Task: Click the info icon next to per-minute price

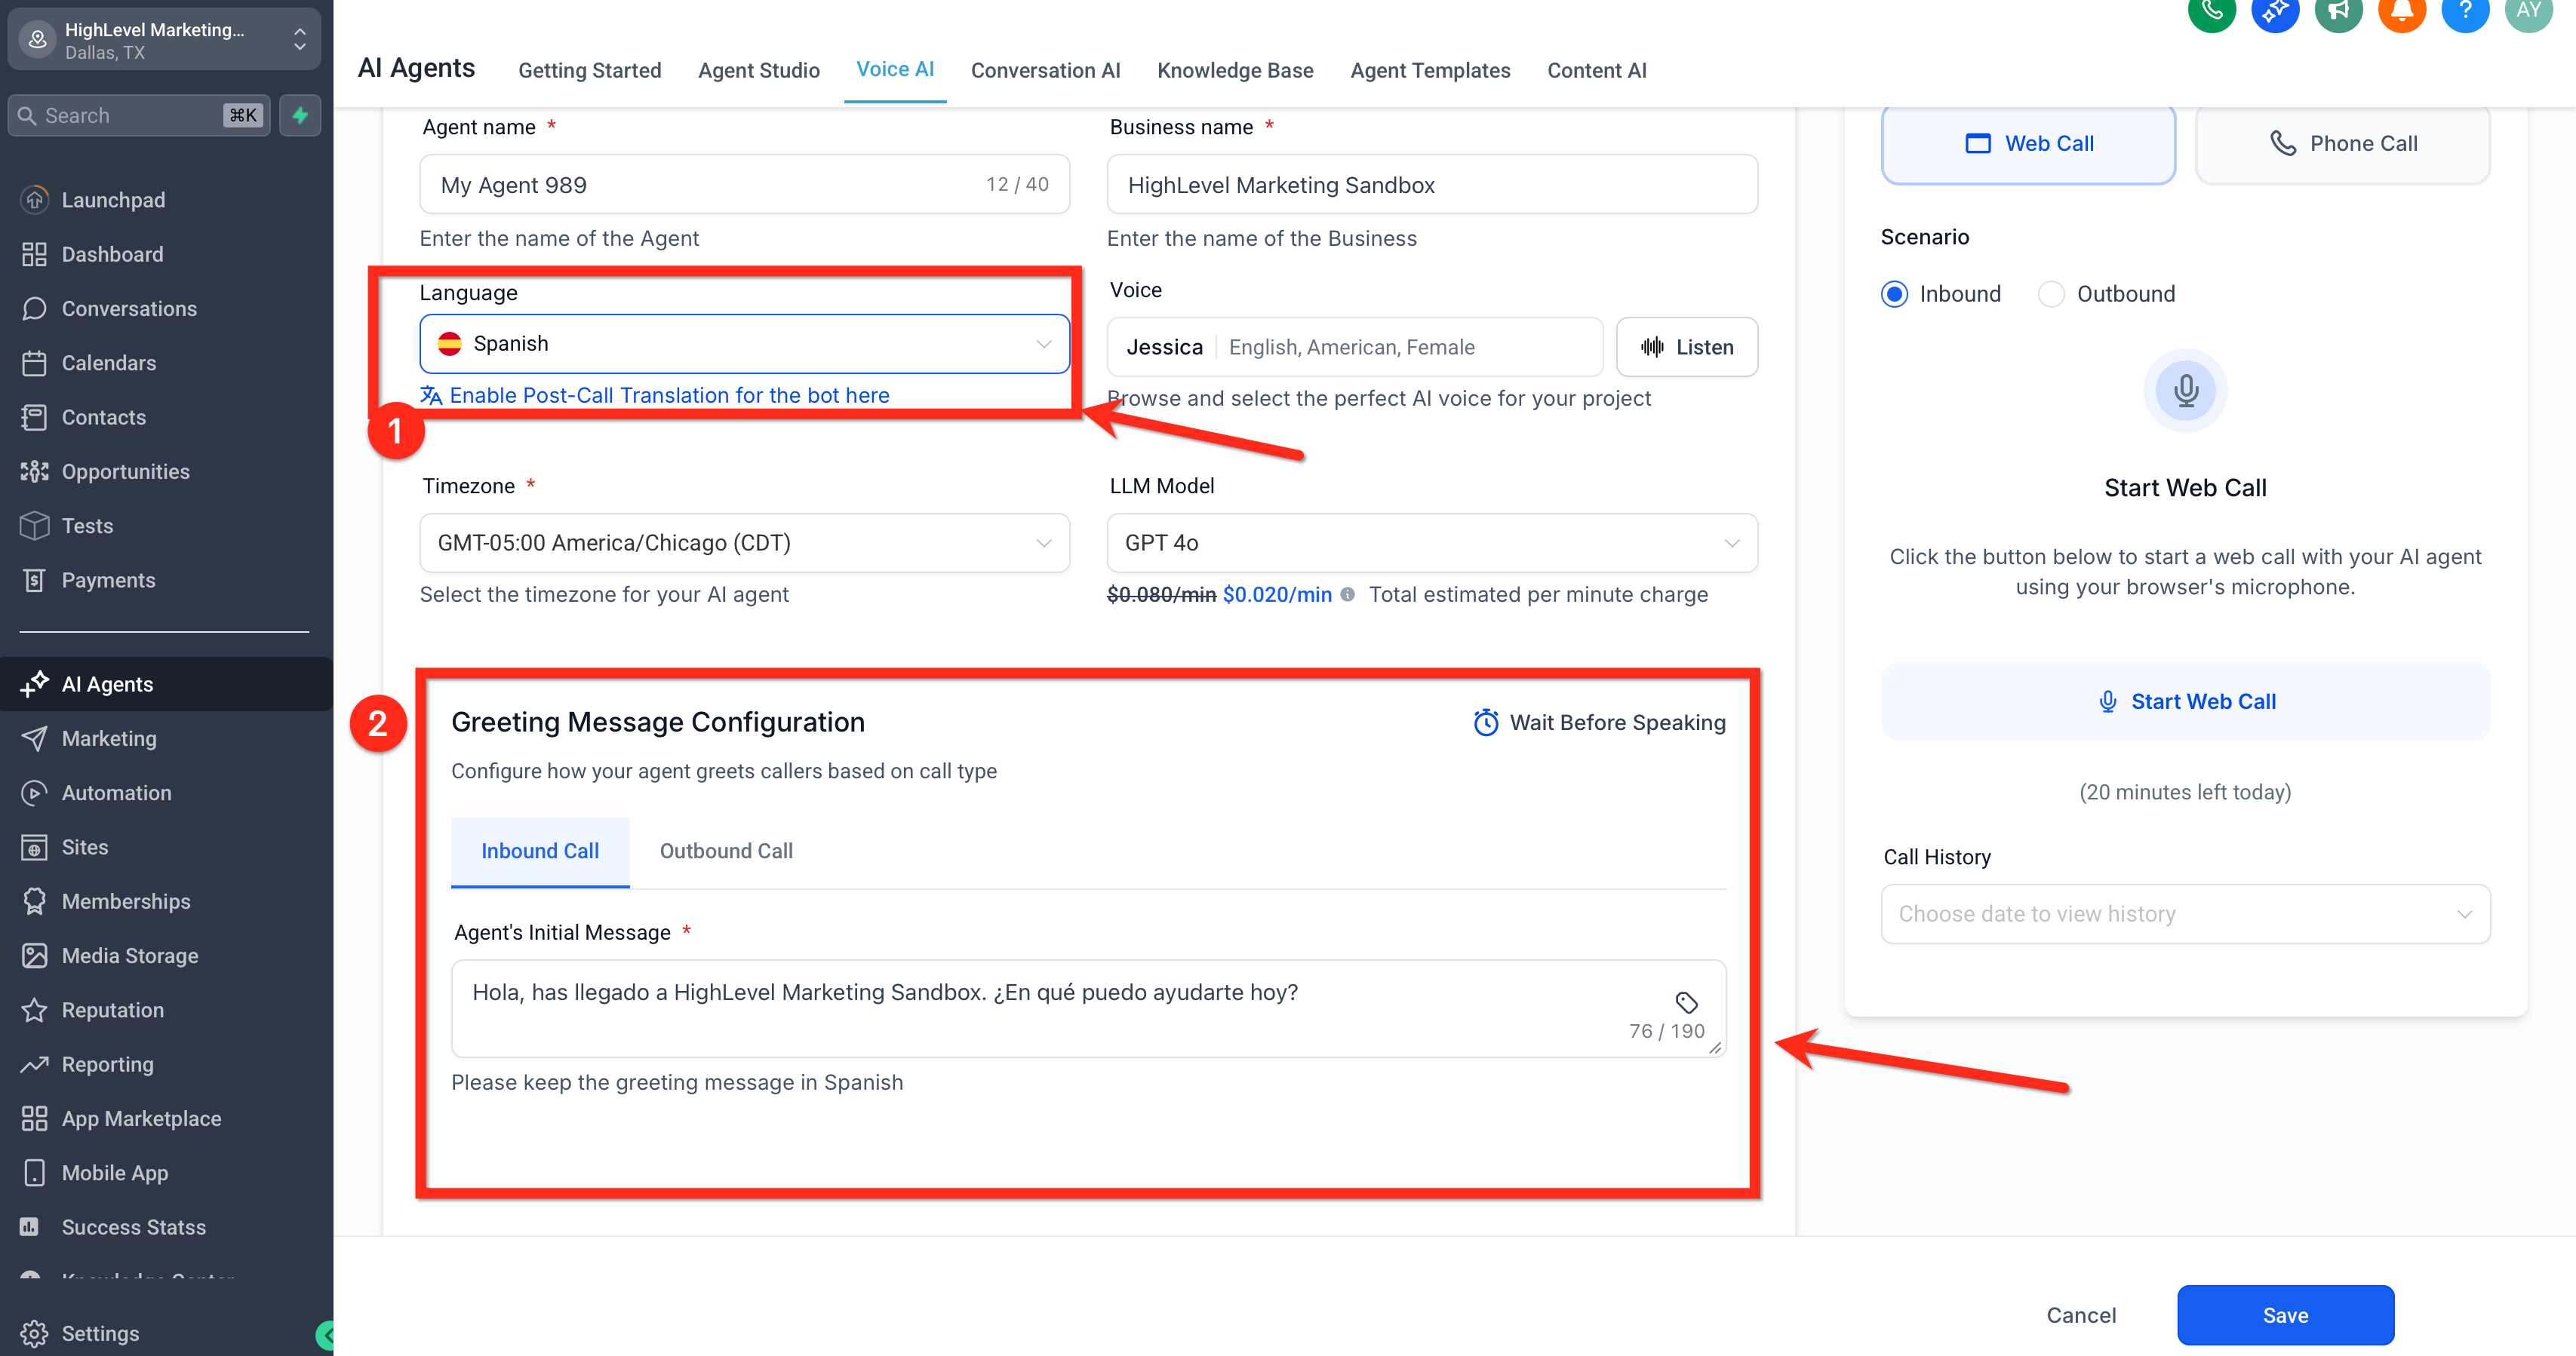Action: click(x=1347, y=594)
